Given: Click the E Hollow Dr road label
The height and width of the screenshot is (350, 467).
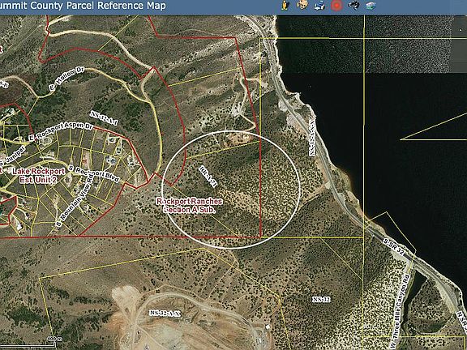Looking at the screenshot, I should pos(67,79).
